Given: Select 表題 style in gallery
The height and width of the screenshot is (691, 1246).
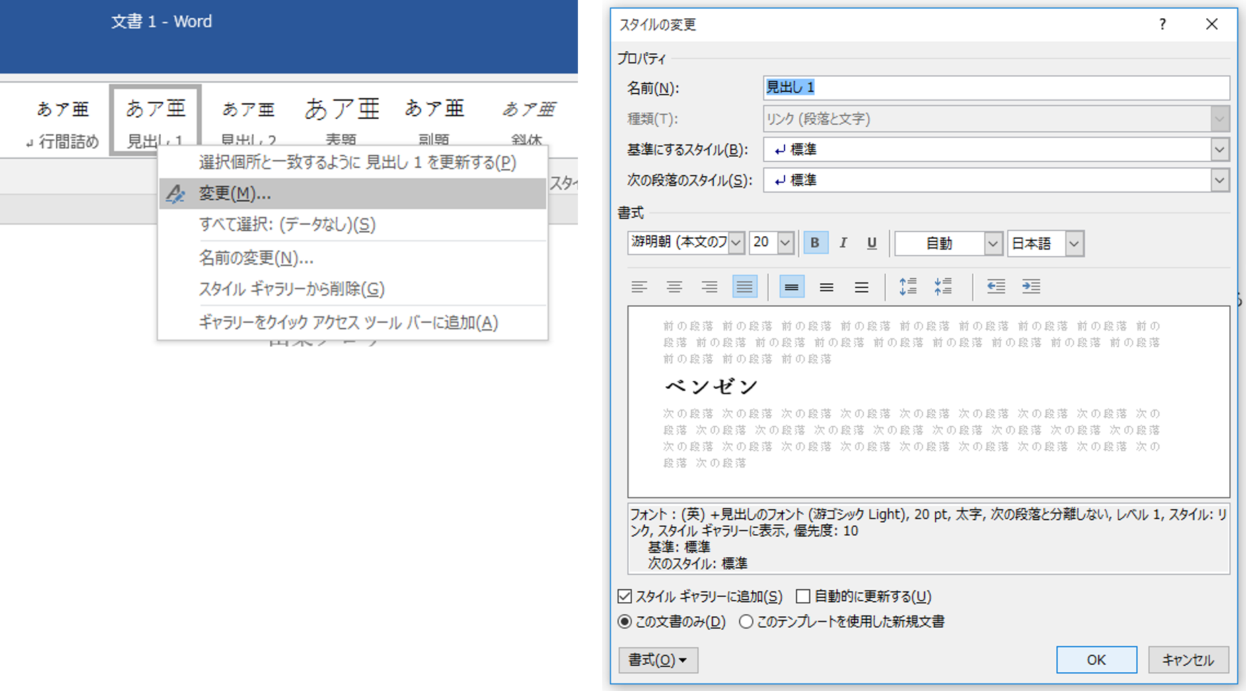Looking at the screenshot, I should point(341,121).
